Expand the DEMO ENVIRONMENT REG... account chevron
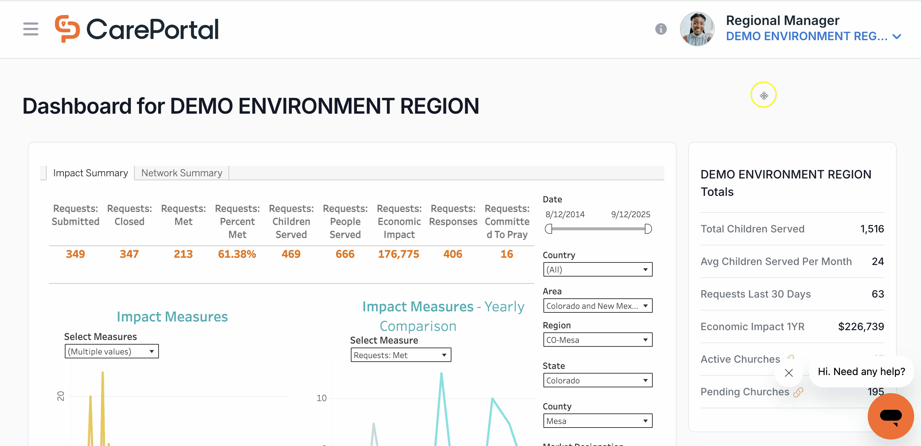The height and width of the screenshot is (446, 921). [897, 37]
